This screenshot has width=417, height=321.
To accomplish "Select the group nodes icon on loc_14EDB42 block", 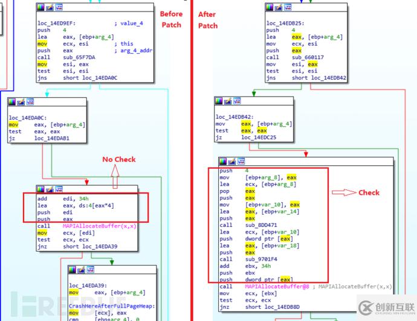I will (237, 101).
